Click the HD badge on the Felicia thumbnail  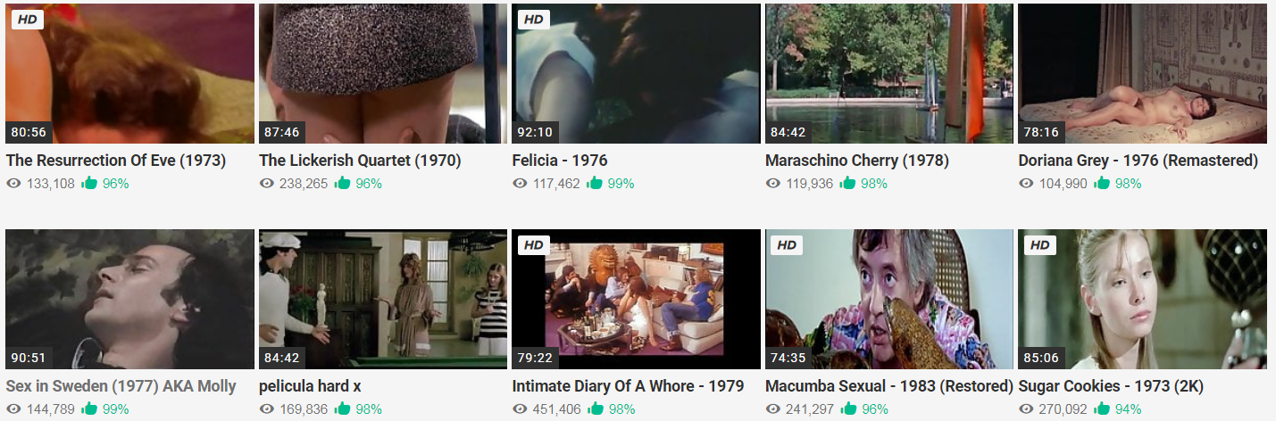point(534,19)
